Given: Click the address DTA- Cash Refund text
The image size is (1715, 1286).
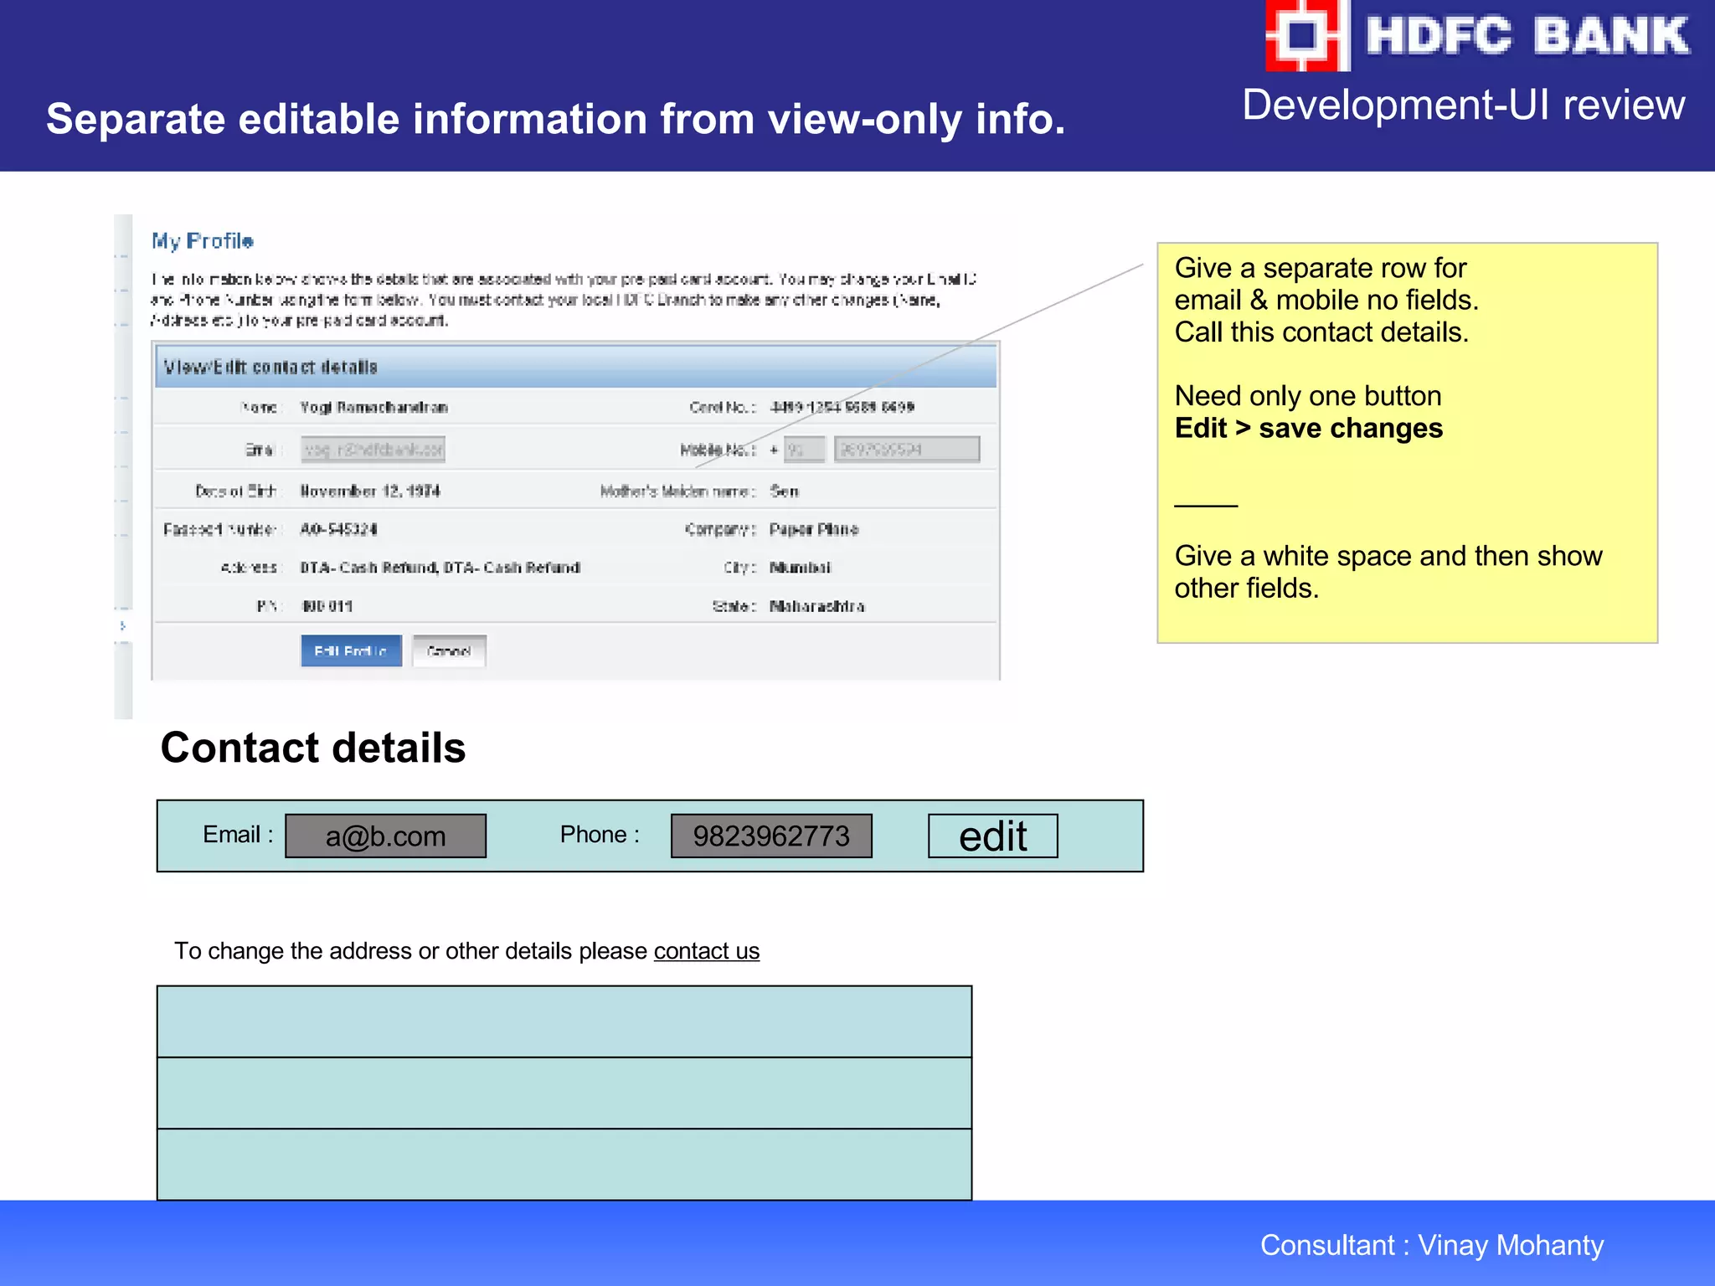Looking at the screenshot, I should 440,568.
